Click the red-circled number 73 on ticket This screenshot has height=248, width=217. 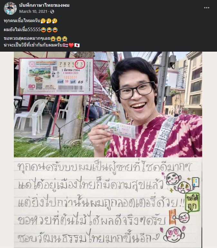[x=80, y=64]
